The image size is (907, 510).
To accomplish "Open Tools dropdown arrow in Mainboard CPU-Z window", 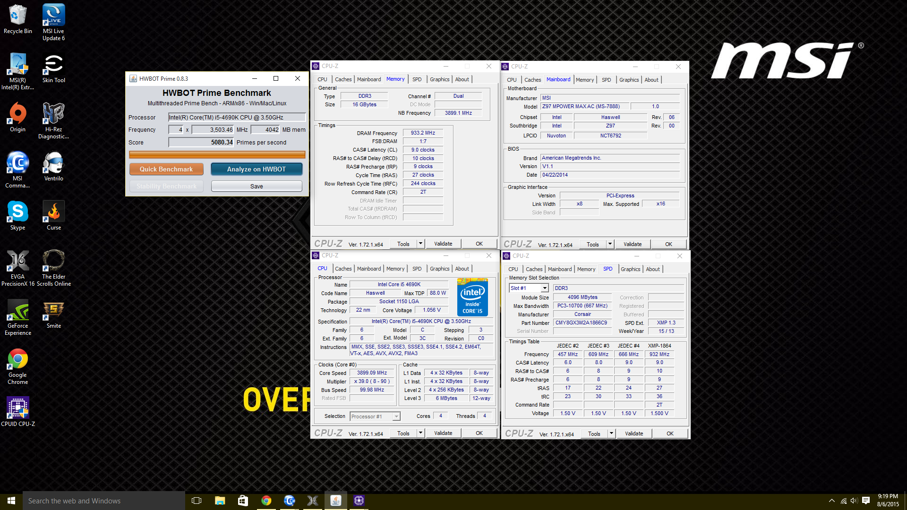I will click(610, 244).
